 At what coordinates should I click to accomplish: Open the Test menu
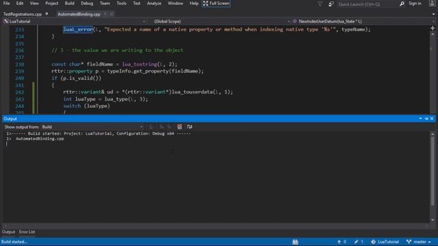[x=137, y=3]
